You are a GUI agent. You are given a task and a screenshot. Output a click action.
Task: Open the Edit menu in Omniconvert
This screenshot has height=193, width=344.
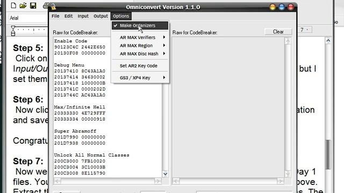[x=68, y=16]
